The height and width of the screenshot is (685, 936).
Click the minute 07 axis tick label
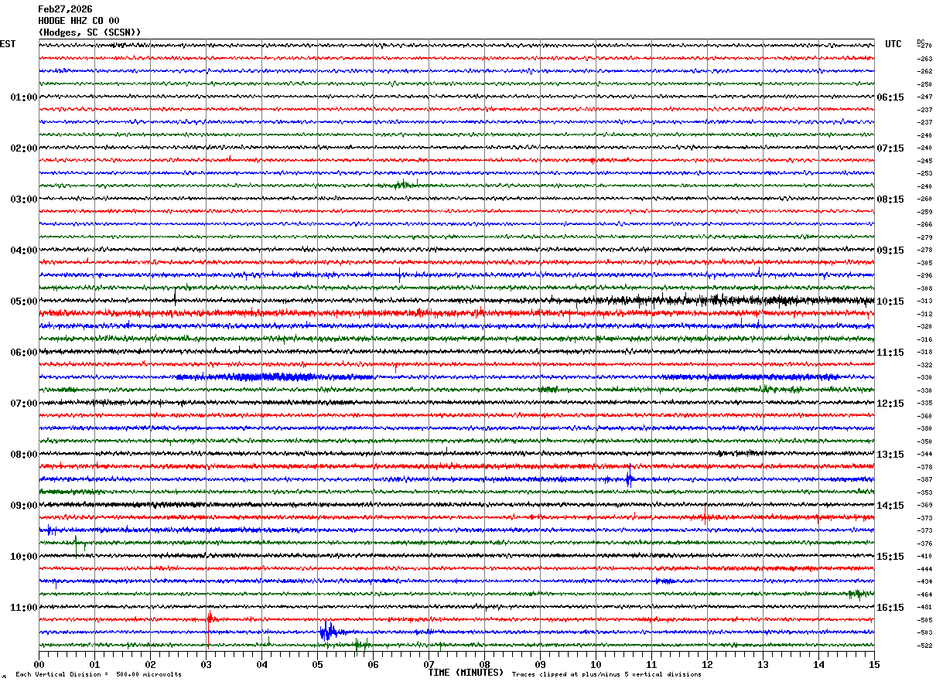pos(429,664)
